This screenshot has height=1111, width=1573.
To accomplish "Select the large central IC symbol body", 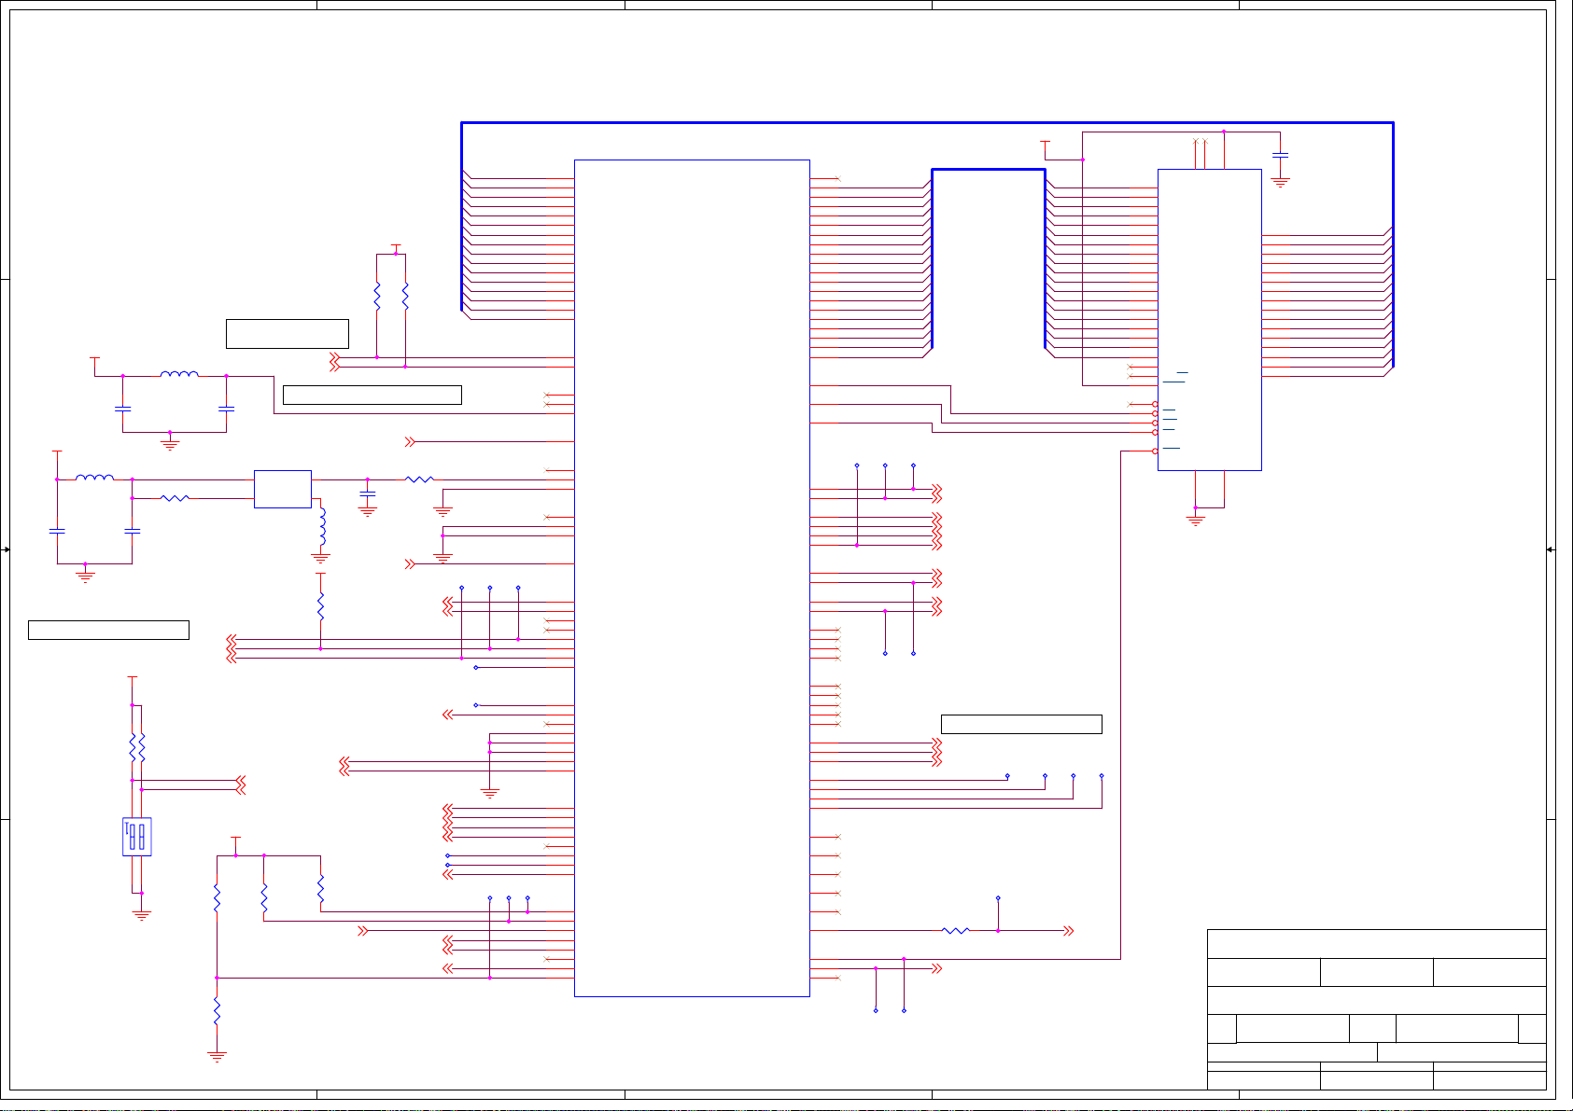I will [692, 578].
